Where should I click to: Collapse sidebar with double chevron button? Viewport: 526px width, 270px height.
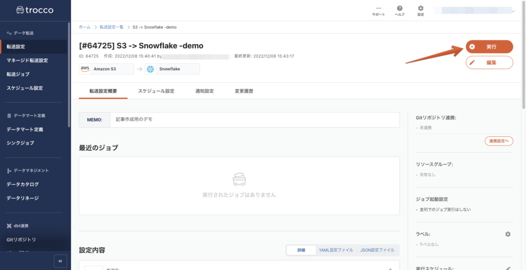click(x=60, y=261)
